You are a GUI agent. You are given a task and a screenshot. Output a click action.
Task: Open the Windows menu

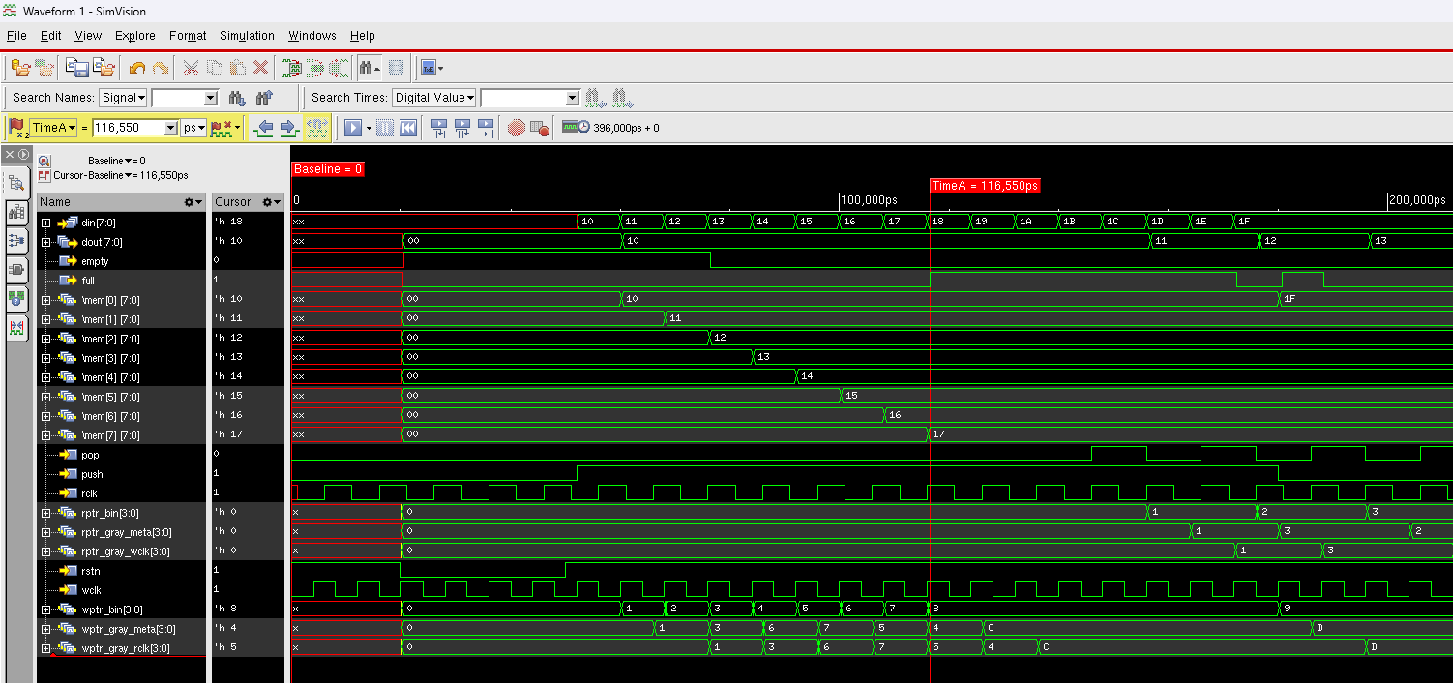(312, 36)
